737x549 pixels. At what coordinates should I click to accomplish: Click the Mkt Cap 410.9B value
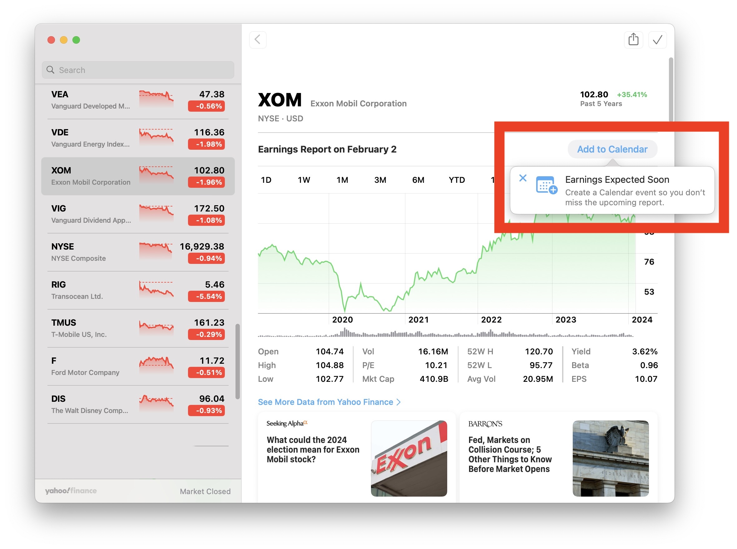(x=433, y=379)
